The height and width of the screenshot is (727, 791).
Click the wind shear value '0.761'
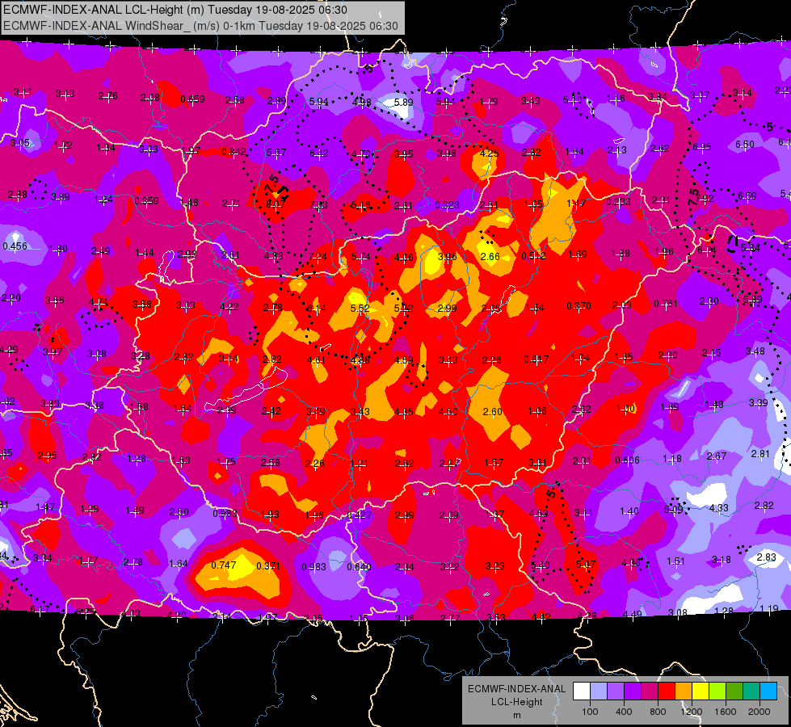tap(666, 303)
